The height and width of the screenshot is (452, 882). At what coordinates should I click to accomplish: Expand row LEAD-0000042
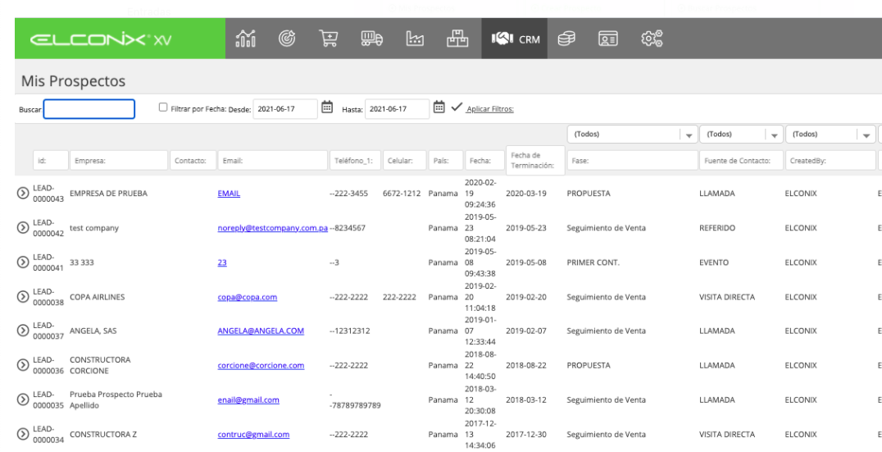point(22,227)
